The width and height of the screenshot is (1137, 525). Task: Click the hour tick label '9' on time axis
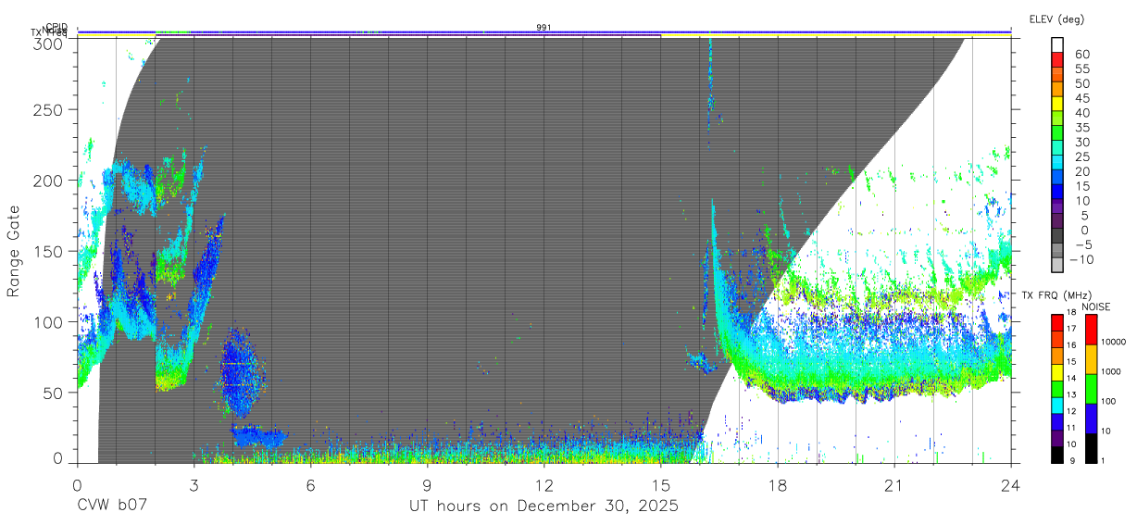click(427, 485)
